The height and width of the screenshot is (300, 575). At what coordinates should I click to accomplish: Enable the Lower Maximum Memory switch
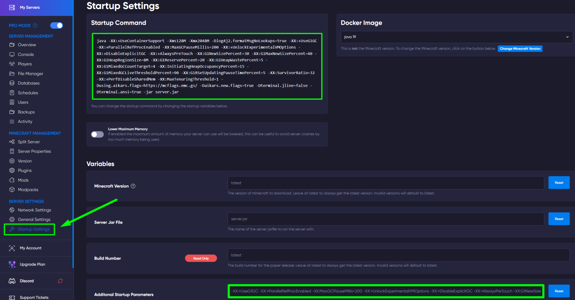pyautogui.click(x=97, y=134)
